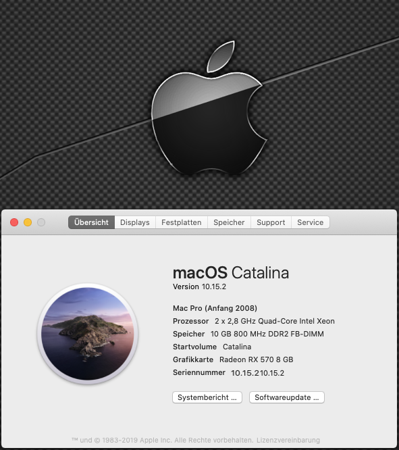Click the macOS Catalina title

[231, 273]
